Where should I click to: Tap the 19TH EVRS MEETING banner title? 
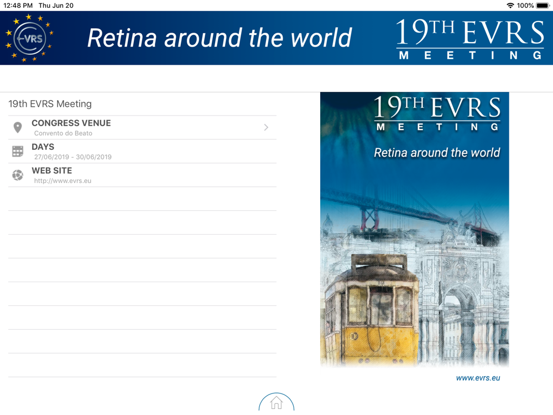tap(469, 39)
